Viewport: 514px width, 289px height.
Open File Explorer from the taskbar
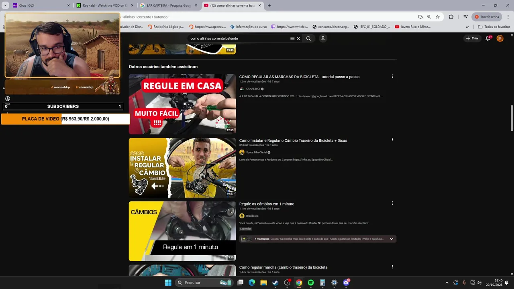click(263, 283)
